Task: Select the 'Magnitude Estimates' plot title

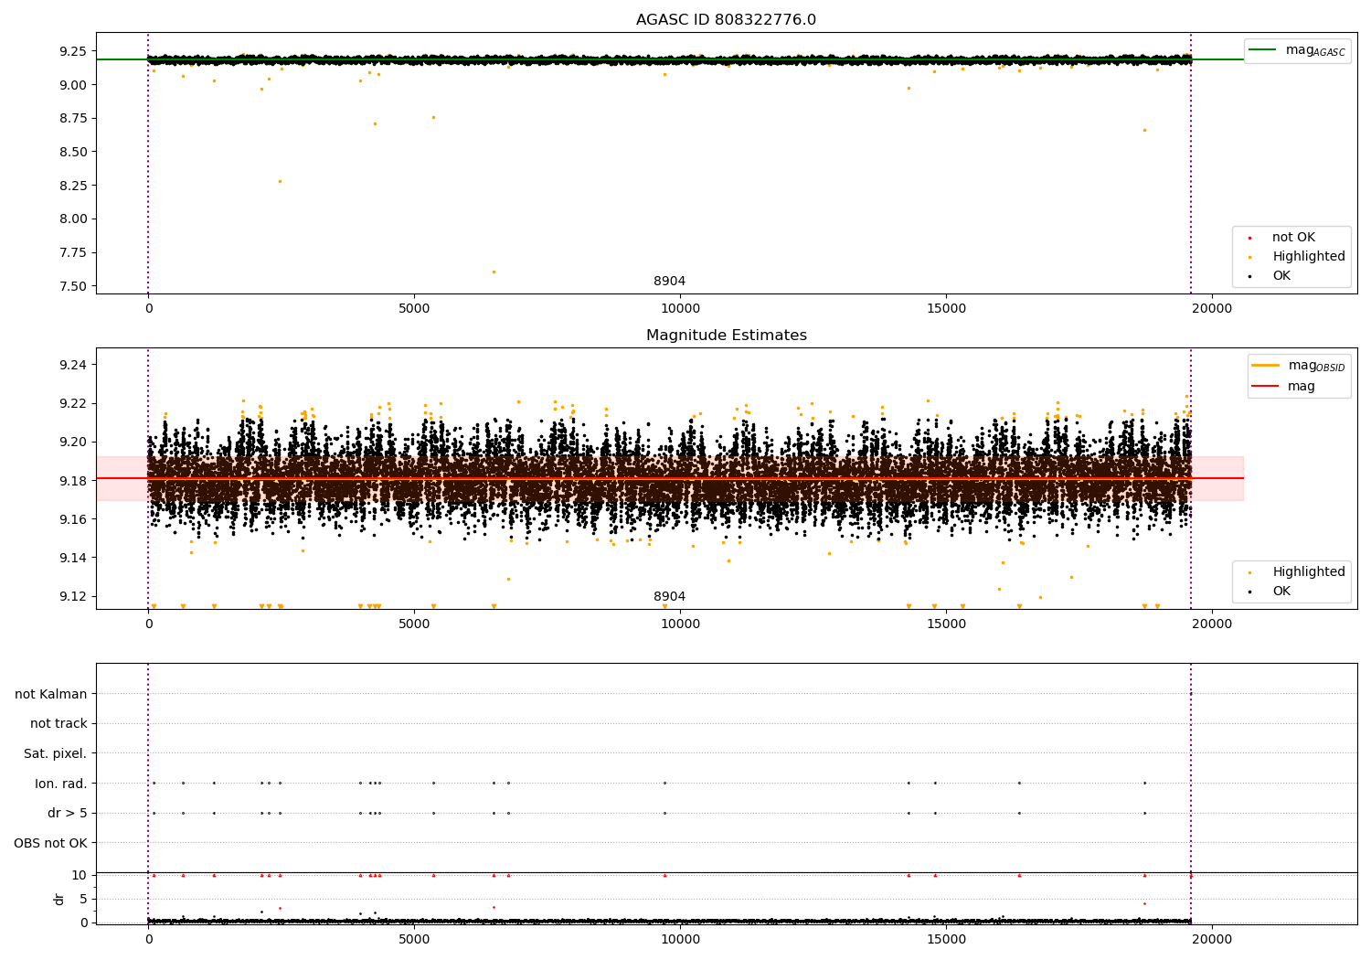Action: (726, 336)
